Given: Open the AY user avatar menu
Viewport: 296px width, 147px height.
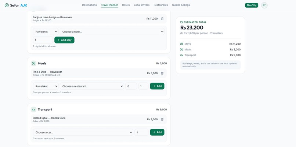Looking at the screenshot, I should (x=264, y=5).
